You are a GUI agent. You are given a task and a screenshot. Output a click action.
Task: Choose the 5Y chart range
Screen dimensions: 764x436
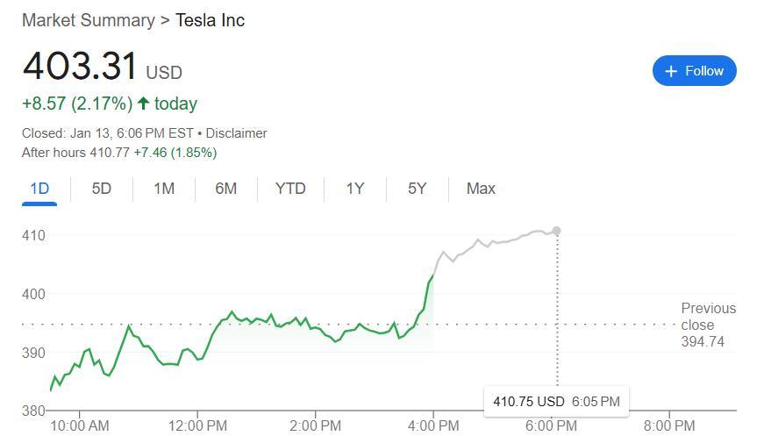(417, 189)
